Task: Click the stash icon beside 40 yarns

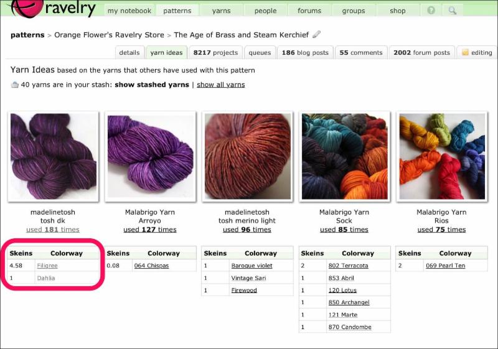Action: pos(14,85)
